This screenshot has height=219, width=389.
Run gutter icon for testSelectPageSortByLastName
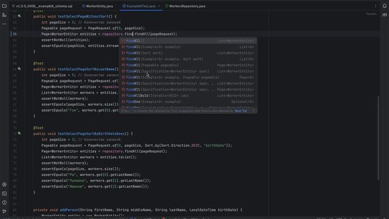(x=19, y=69)
